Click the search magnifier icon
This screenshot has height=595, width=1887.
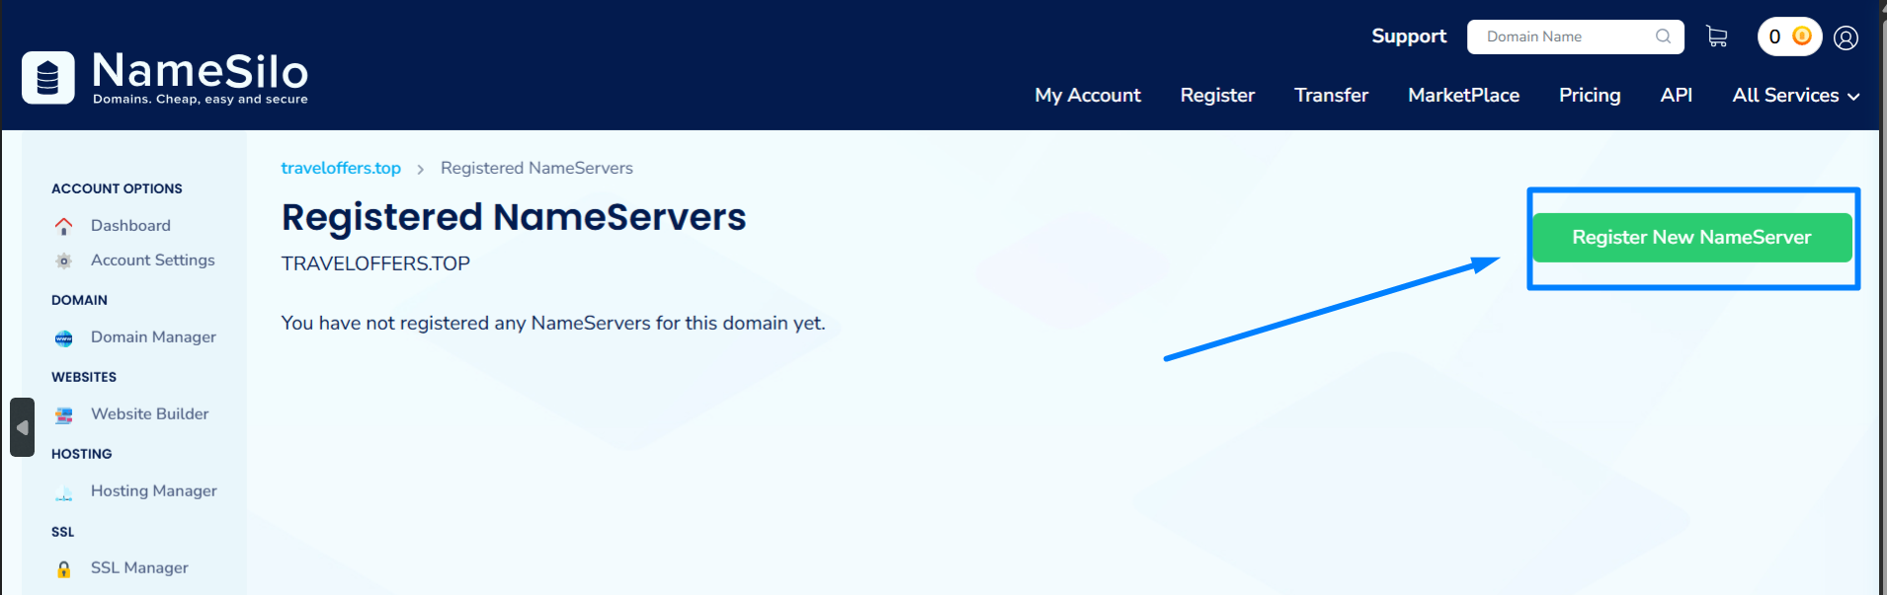coord(1664,37)
